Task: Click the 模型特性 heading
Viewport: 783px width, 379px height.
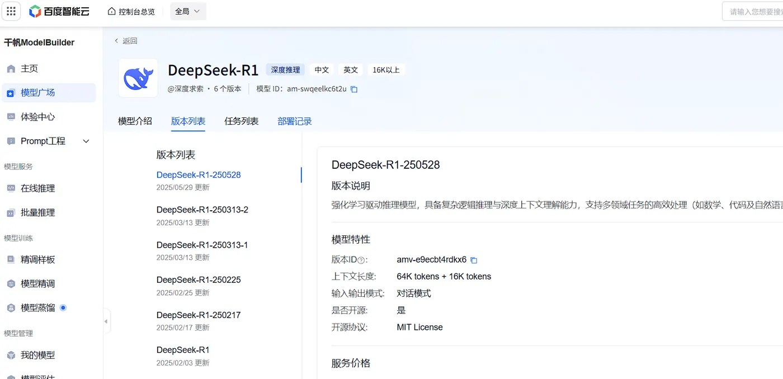Action: click(x=351, y=239)
